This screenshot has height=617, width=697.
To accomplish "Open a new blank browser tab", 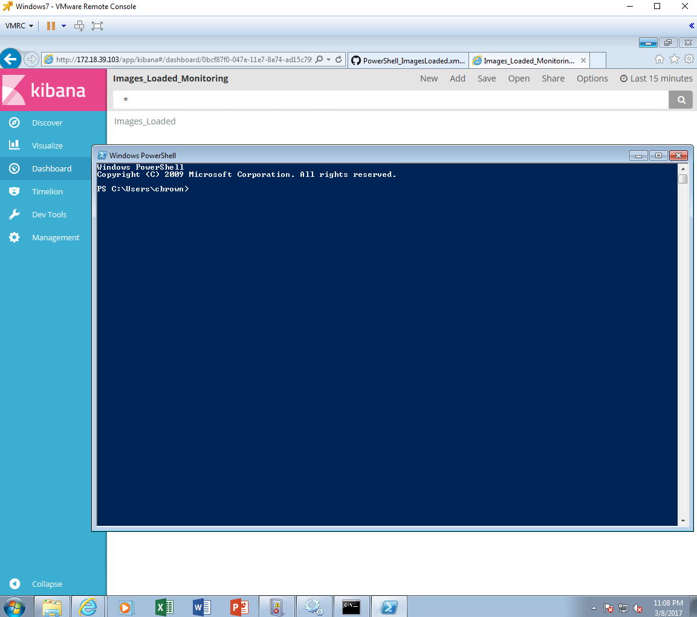I will [598, 60].
